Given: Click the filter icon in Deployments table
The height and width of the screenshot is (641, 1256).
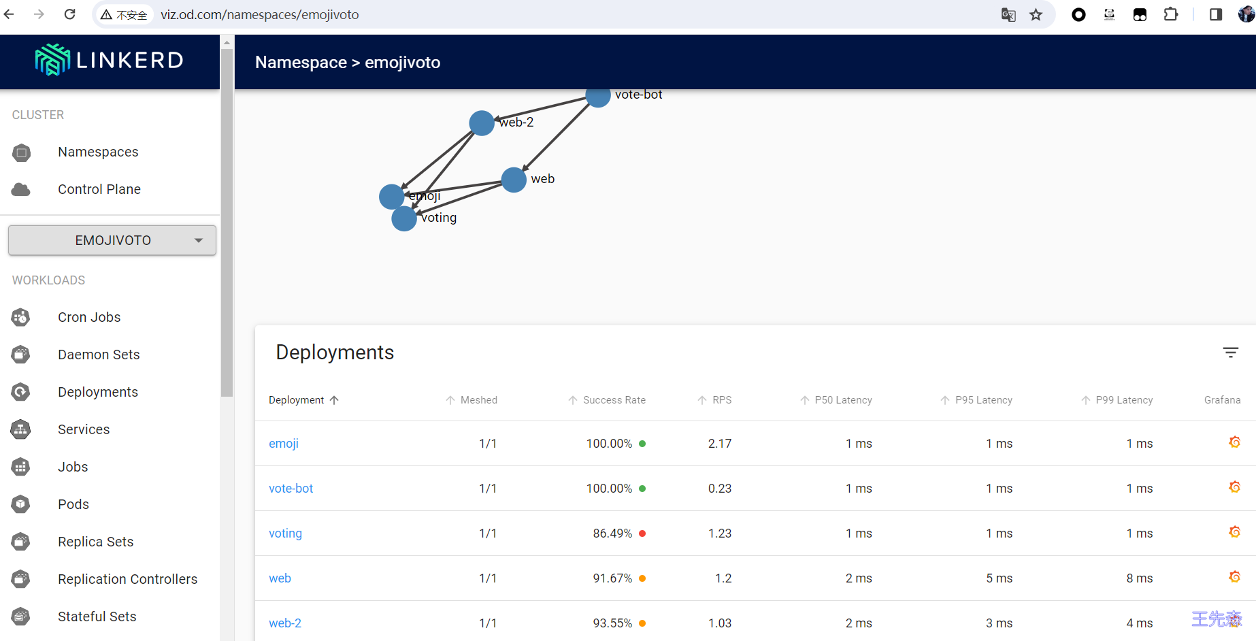Looking at the screenshot, I should 1230,352.
